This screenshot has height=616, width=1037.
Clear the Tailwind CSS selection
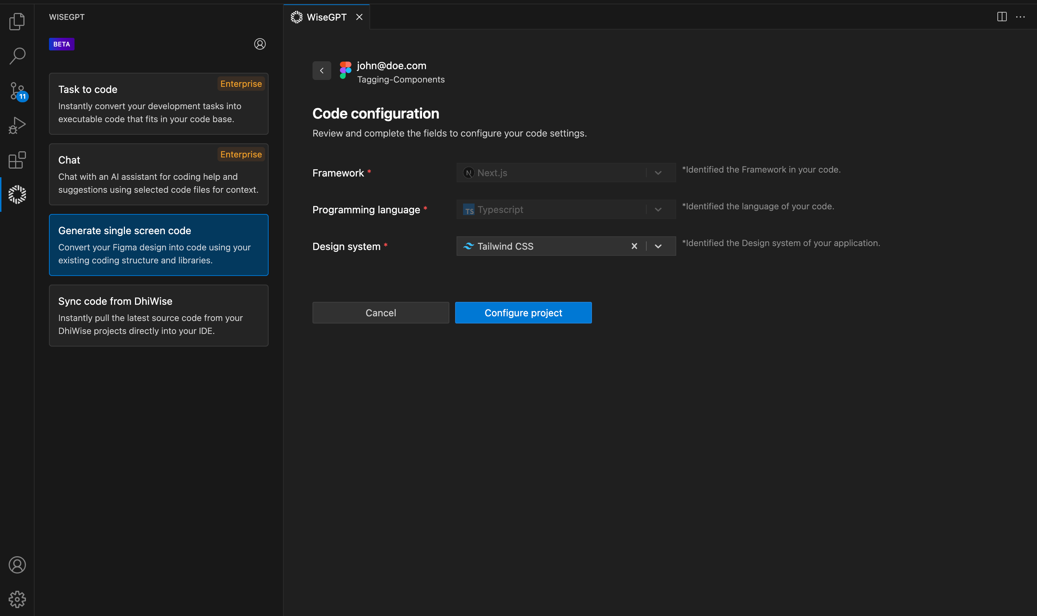pyautogui.click(x=634, y=246)
